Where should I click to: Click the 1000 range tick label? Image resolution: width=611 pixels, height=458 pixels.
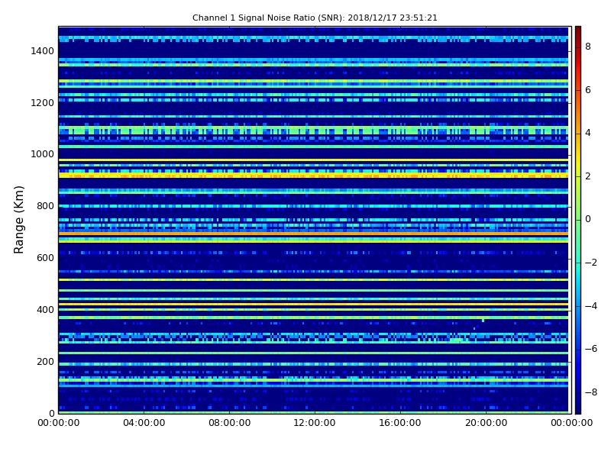point(43,154)
